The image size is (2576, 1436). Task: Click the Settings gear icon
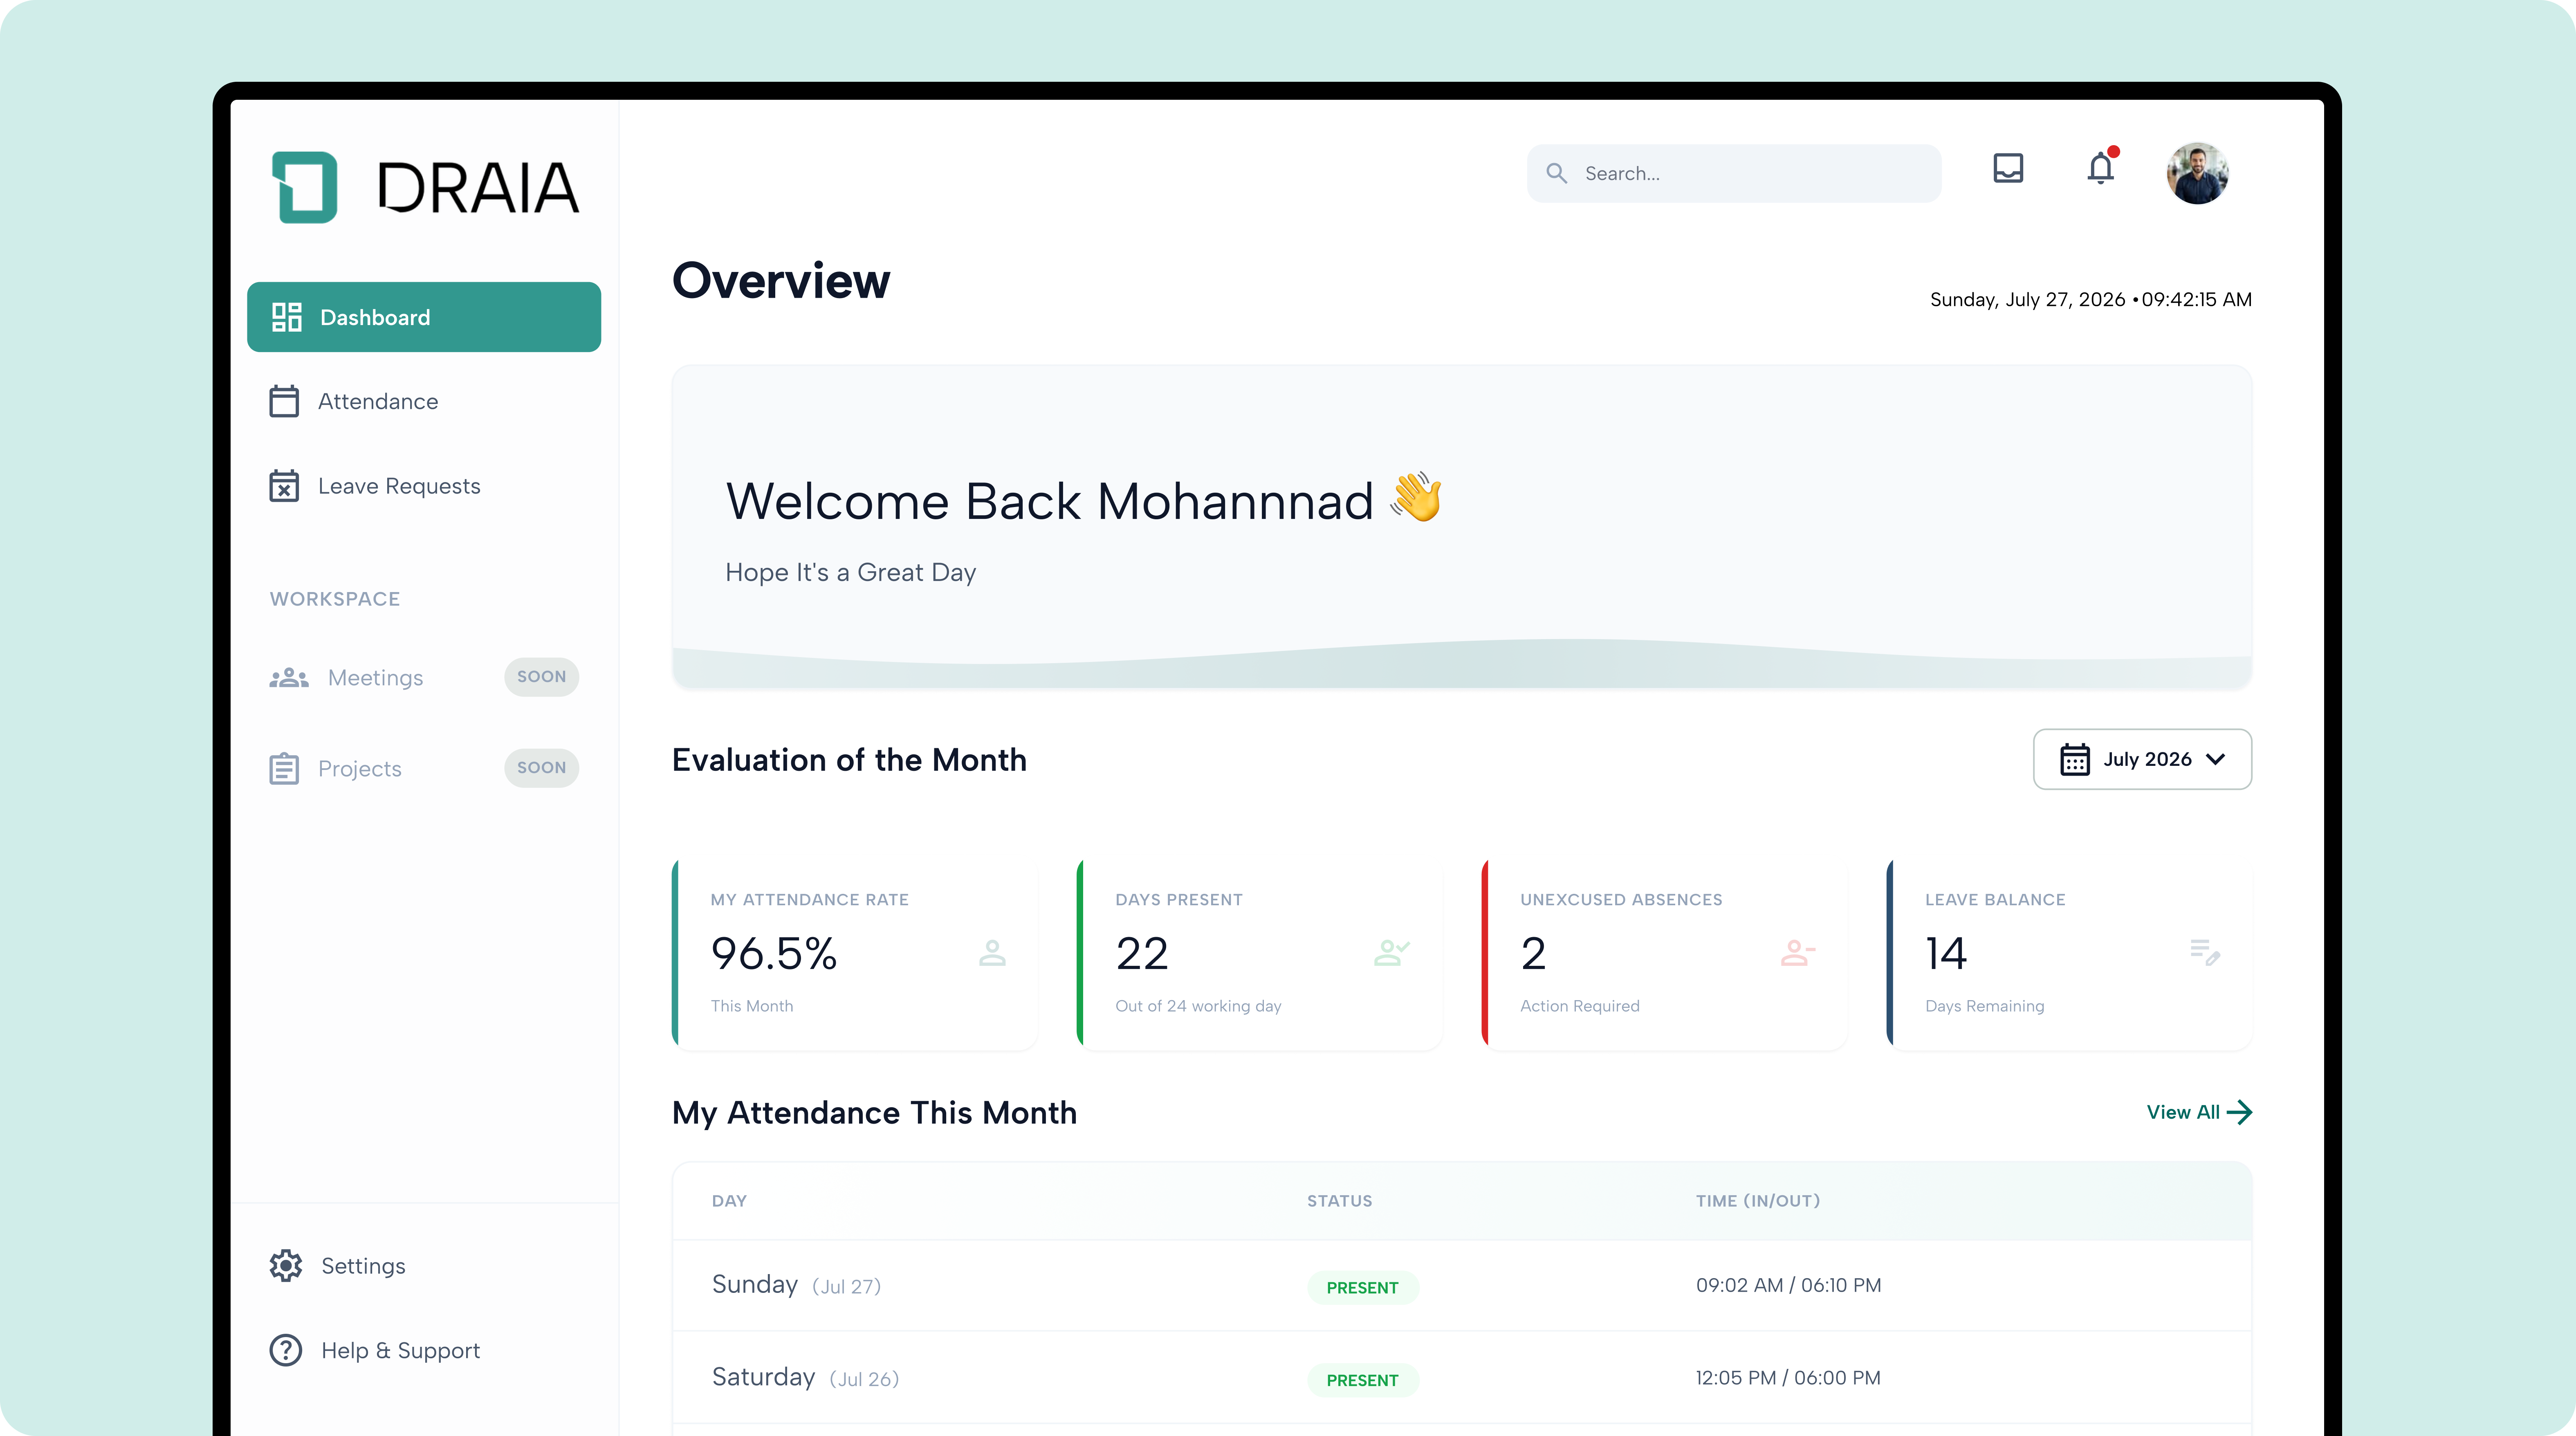(x=286, y=1265)
